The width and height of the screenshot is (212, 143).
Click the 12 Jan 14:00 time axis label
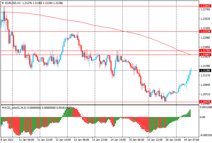[63, 140]
